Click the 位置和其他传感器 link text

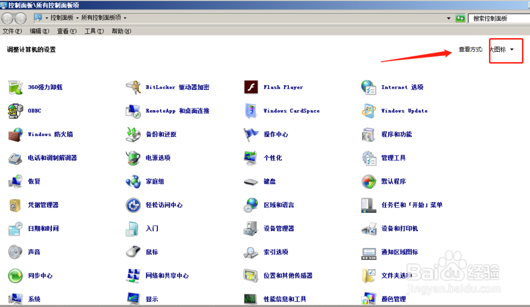pos(288,276)
